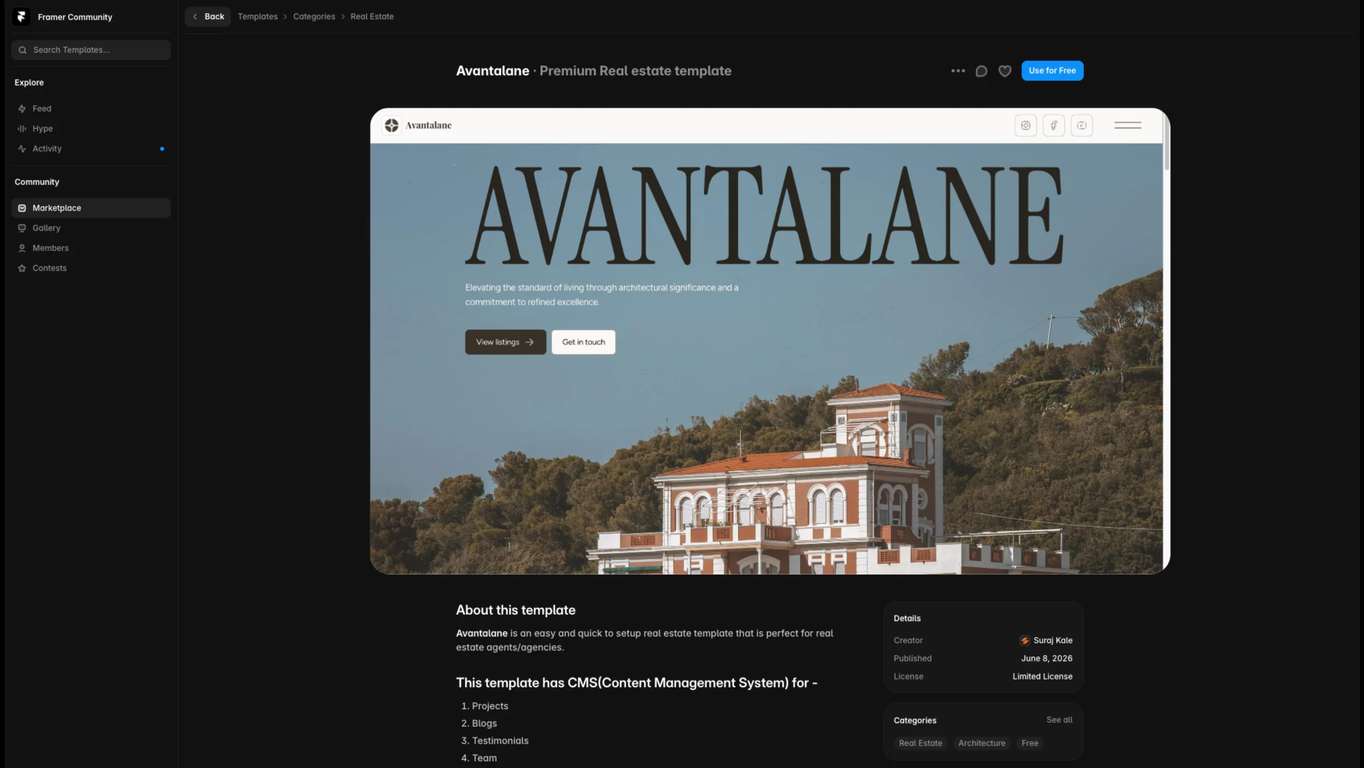Open the hamburger menu in the preview
The image size is (1364, 768).
point(1127,125)
